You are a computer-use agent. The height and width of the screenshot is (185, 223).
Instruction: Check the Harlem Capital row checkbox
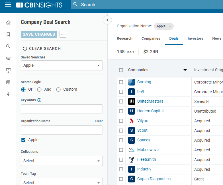pos(121,111)
